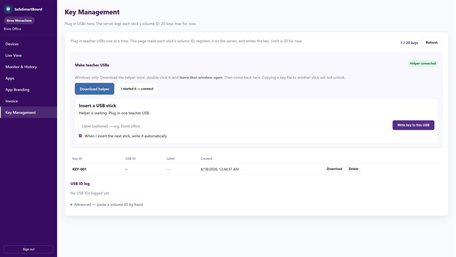This screenshot has width=456, height=257.
Task: Focus the optional Label input field
Action: coord(235,126)
